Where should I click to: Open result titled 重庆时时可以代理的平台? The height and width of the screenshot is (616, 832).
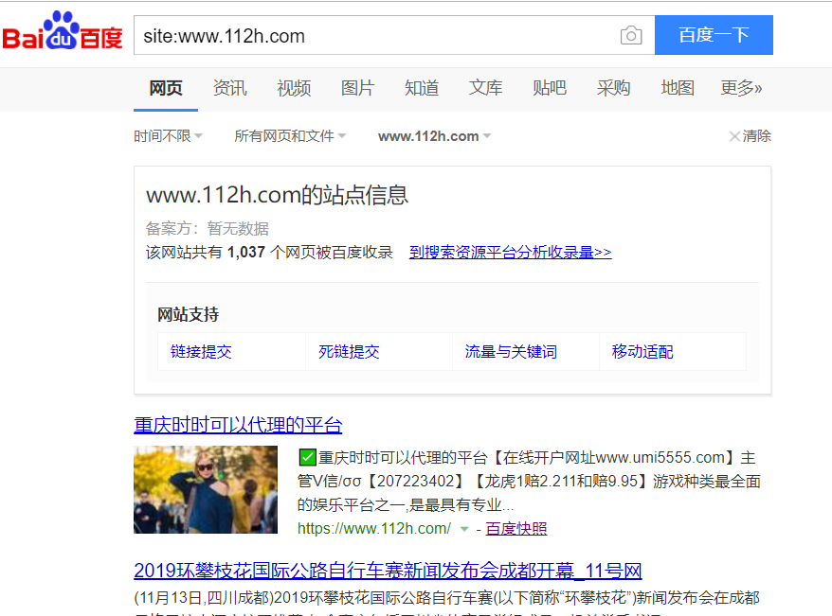coord(238,425)
